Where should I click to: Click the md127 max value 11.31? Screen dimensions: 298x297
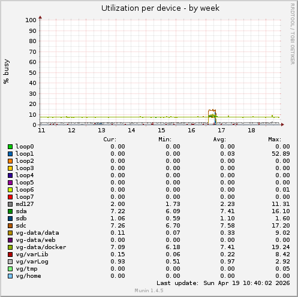coord(281,204)
